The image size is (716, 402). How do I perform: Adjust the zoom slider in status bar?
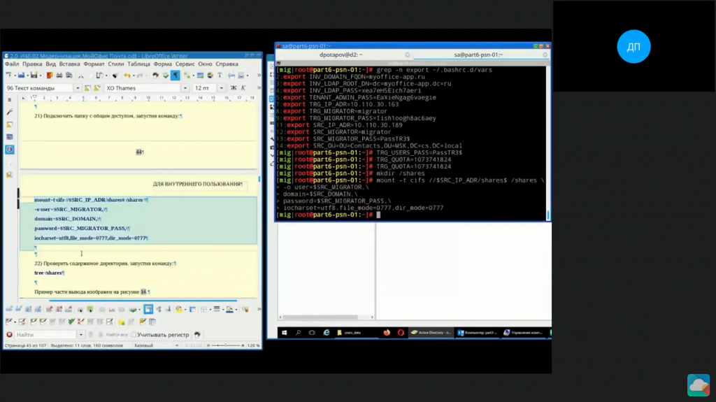click(x=226, y=345)
